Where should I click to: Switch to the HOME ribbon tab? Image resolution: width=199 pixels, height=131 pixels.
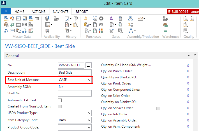19,11
